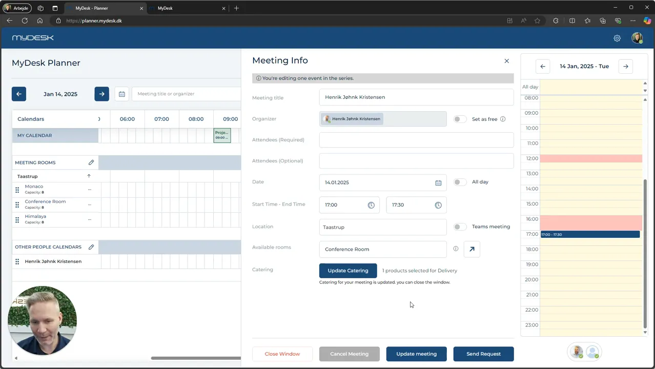Open the Start Time clock icon at 17:00
Viewport: 655px width, 369px height.
371,205
